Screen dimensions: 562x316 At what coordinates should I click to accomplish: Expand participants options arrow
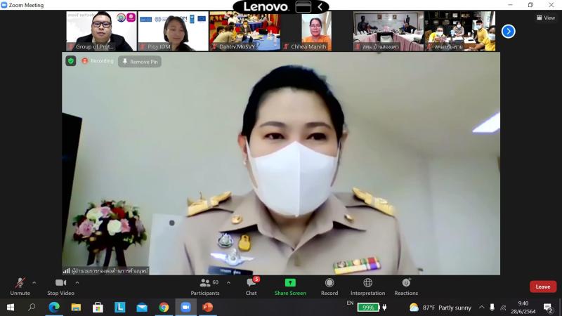(x=229, y=283)
